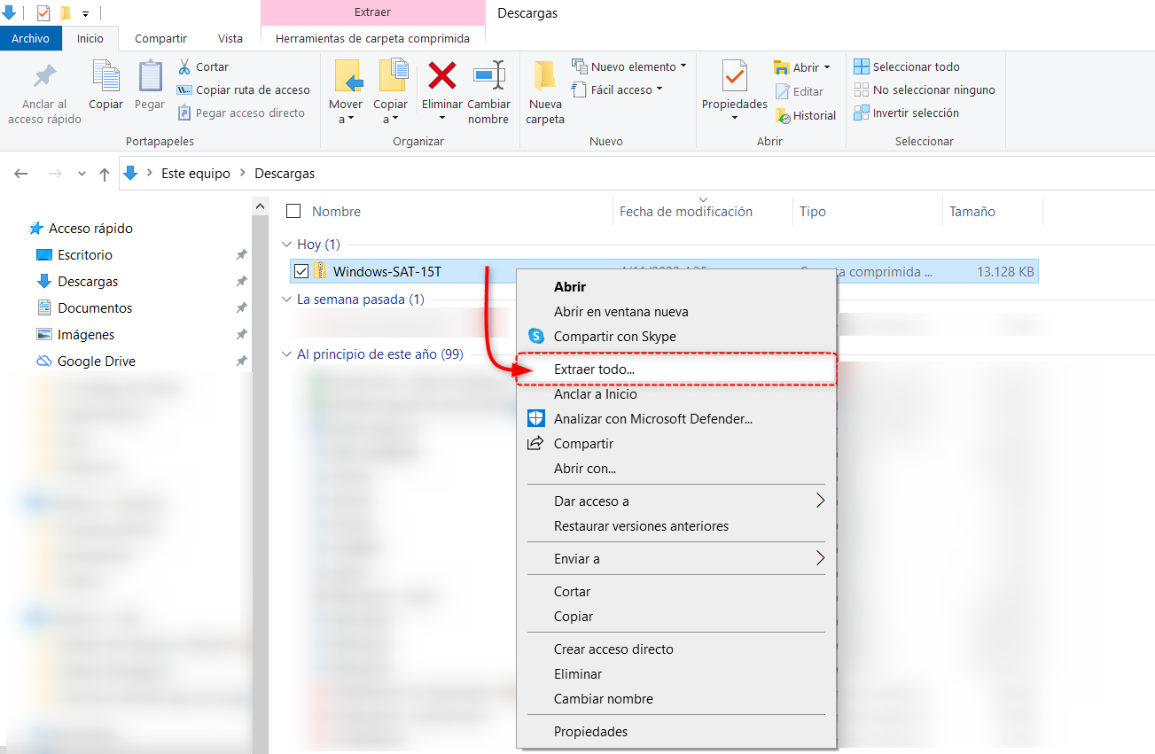
Task: Click the Cortar scissors icon
Action: 184,66
